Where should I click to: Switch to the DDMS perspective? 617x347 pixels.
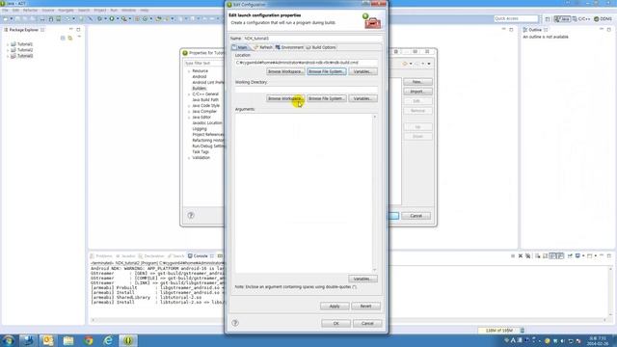pyautogui.click(x=603, y=19)
